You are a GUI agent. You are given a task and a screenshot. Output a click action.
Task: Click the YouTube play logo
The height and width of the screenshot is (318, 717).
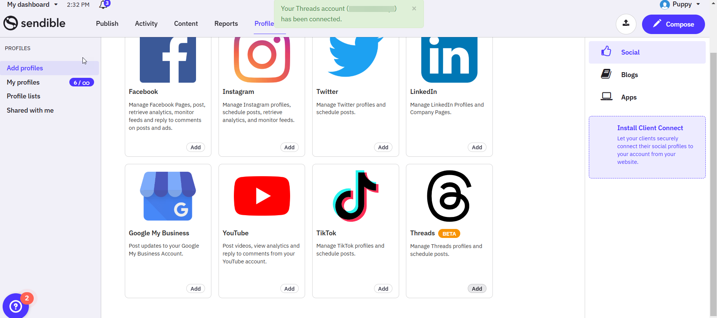point(262,196)
